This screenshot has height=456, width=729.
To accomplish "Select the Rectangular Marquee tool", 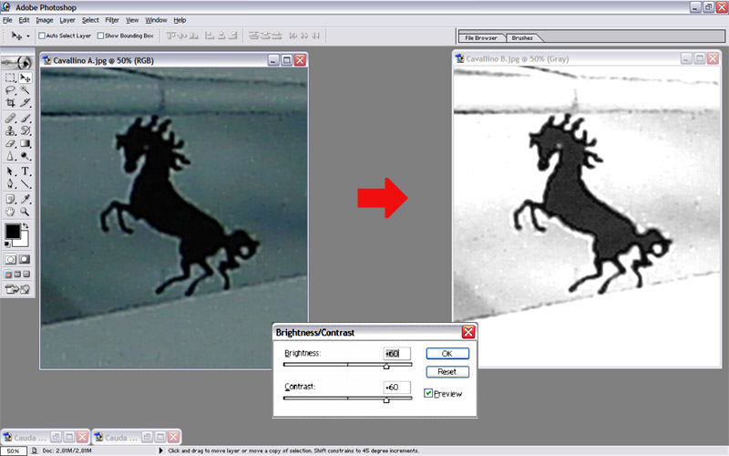I will click(x=10, y=78).
